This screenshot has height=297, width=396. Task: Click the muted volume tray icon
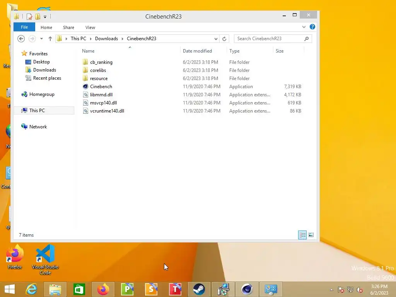[360, 290]
